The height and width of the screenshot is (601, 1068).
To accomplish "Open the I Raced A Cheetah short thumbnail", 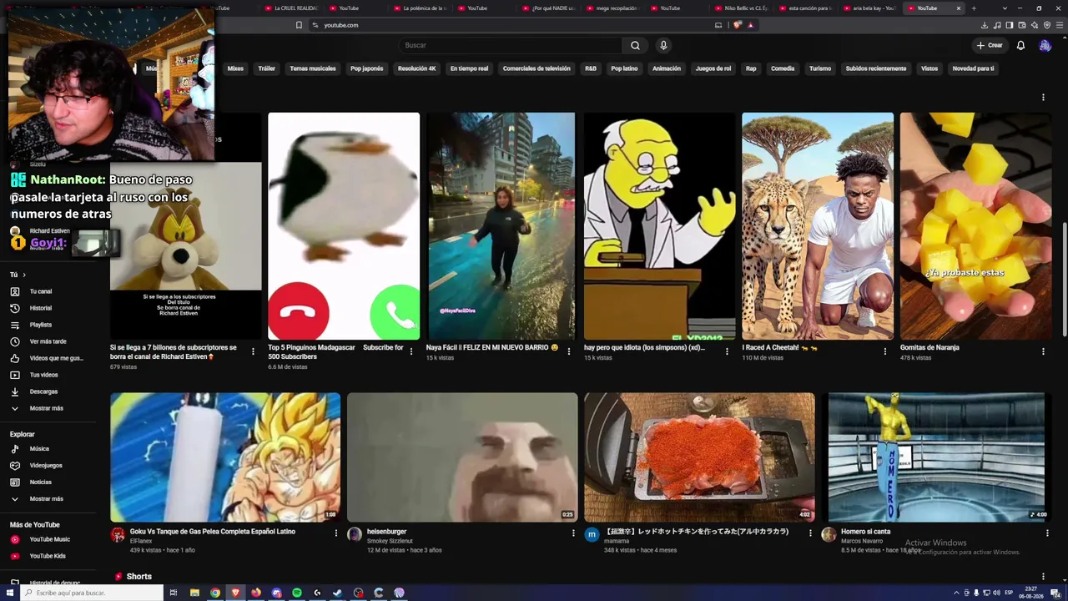I will pyautogui.click(x=818, y=226).
